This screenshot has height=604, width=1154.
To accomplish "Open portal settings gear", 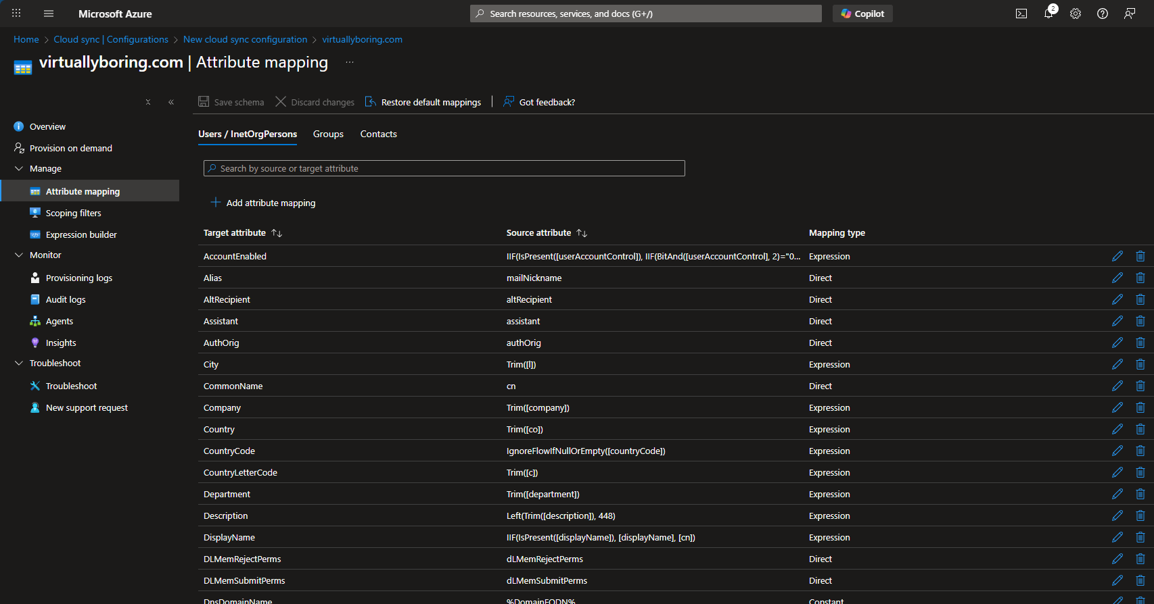I will (x=1076, y=14).
